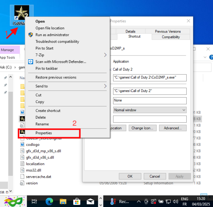Click the Run as administrator shield icon
Image resolution: width=213 pixels, height=207 pixels.
click(31, 35)
